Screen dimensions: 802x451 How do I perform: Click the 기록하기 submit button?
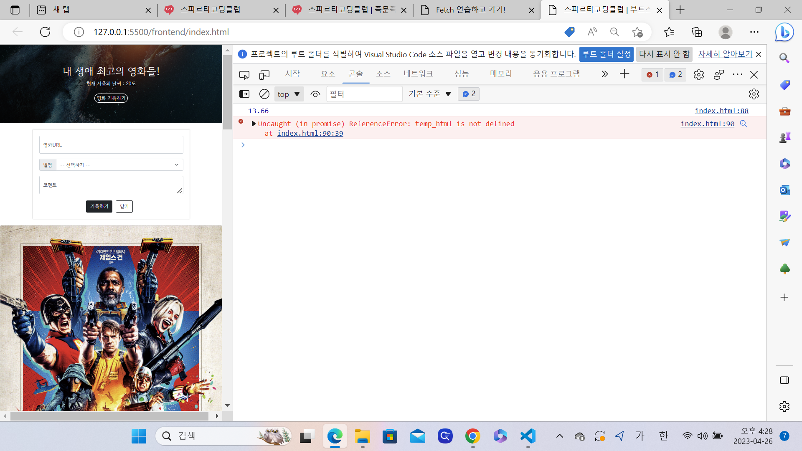pyautogui.click(x=99, y=206)
